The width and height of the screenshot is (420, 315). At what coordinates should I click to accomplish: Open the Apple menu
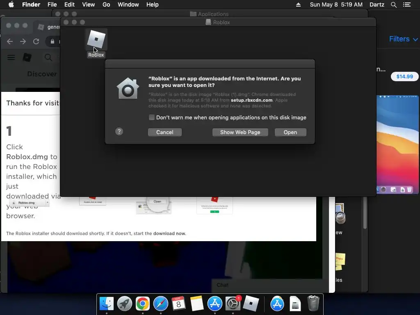point(11,5)
